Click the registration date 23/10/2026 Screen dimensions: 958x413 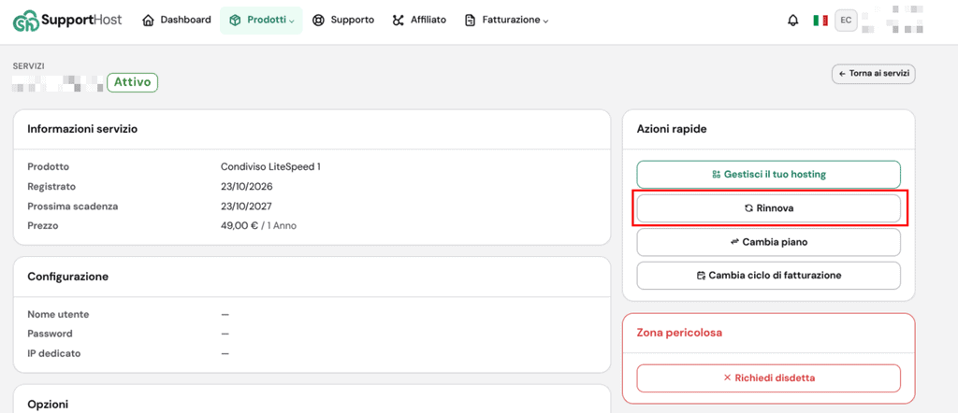[247, 186]
